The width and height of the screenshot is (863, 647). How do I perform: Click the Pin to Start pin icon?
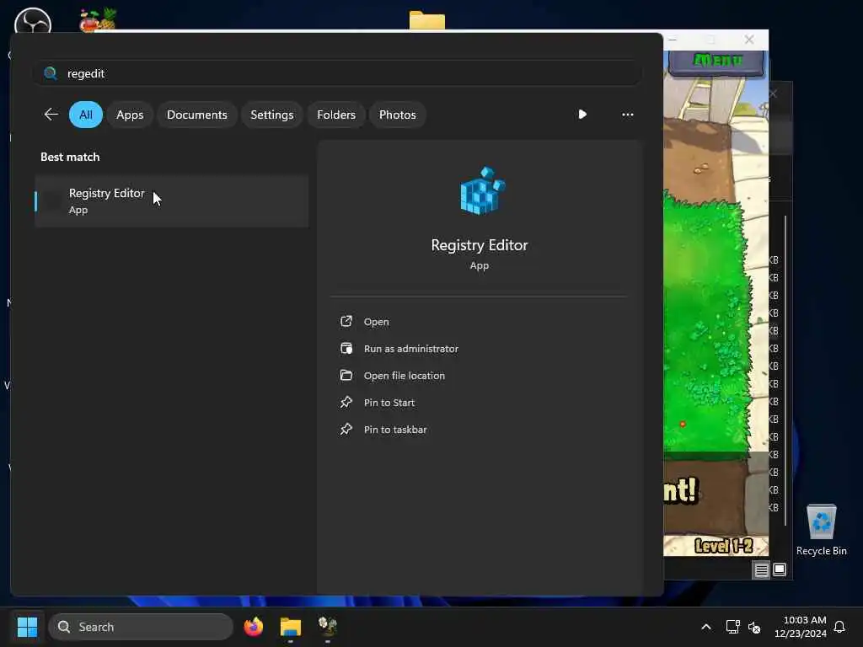[346, 402]
